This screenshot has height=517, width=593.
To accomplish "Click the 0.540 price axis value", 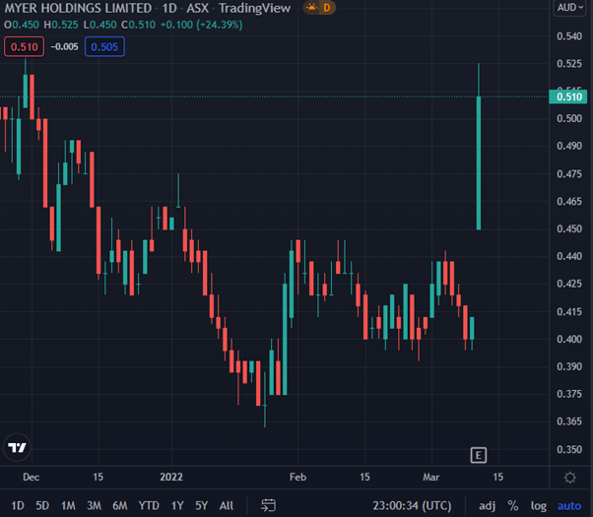I will pos(569,36).
